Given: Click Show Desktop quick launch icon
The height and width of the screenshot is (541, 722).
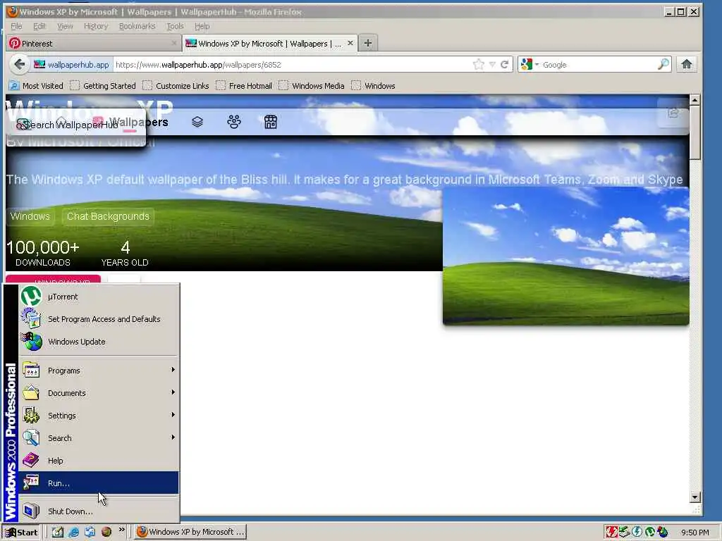Looking at the screenshot, I should 58,533.
